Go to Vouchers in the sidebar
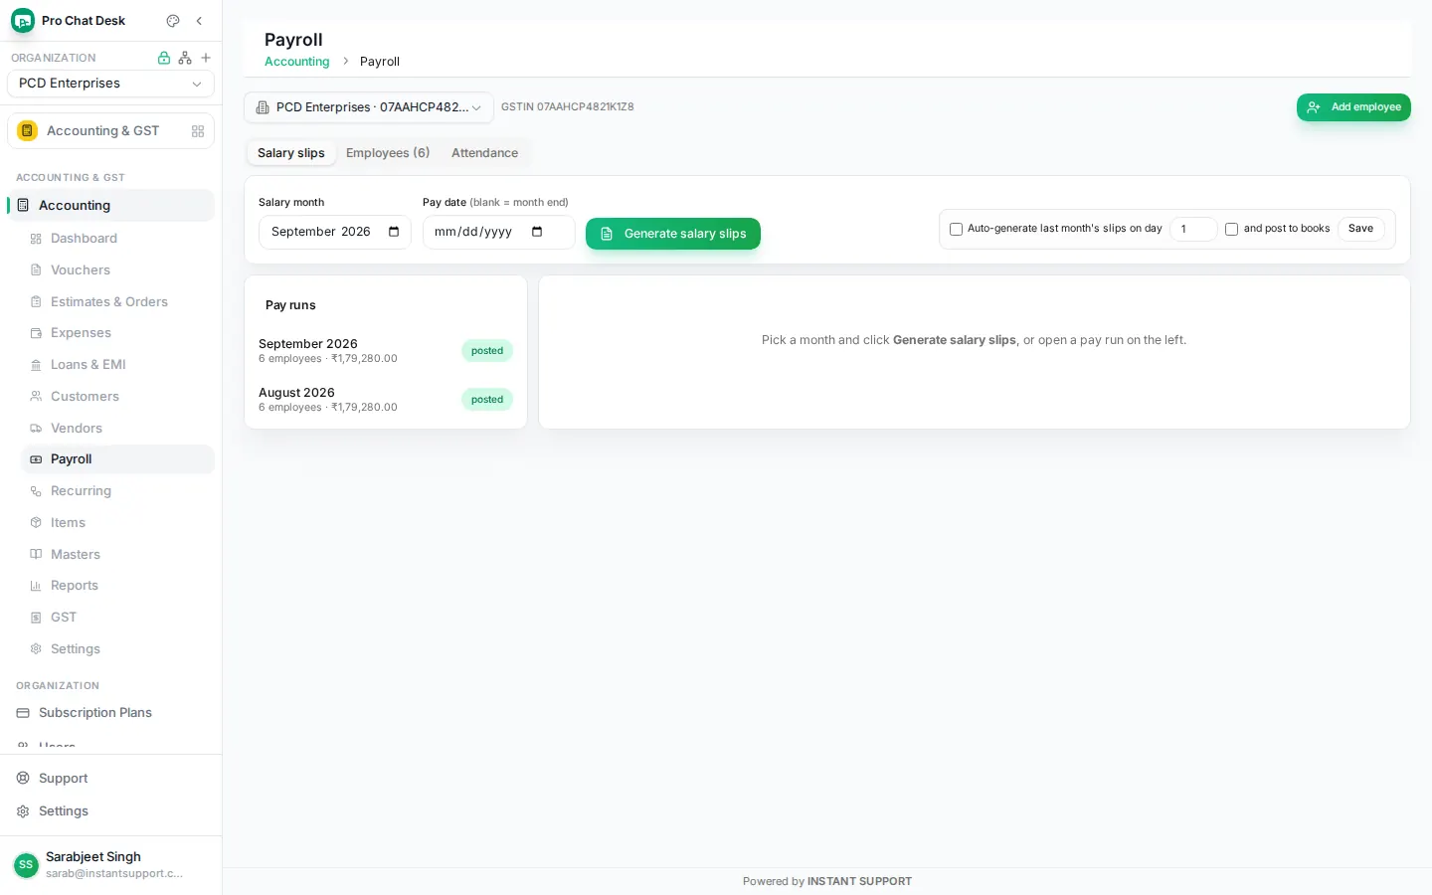 click(x=117, y=270)
